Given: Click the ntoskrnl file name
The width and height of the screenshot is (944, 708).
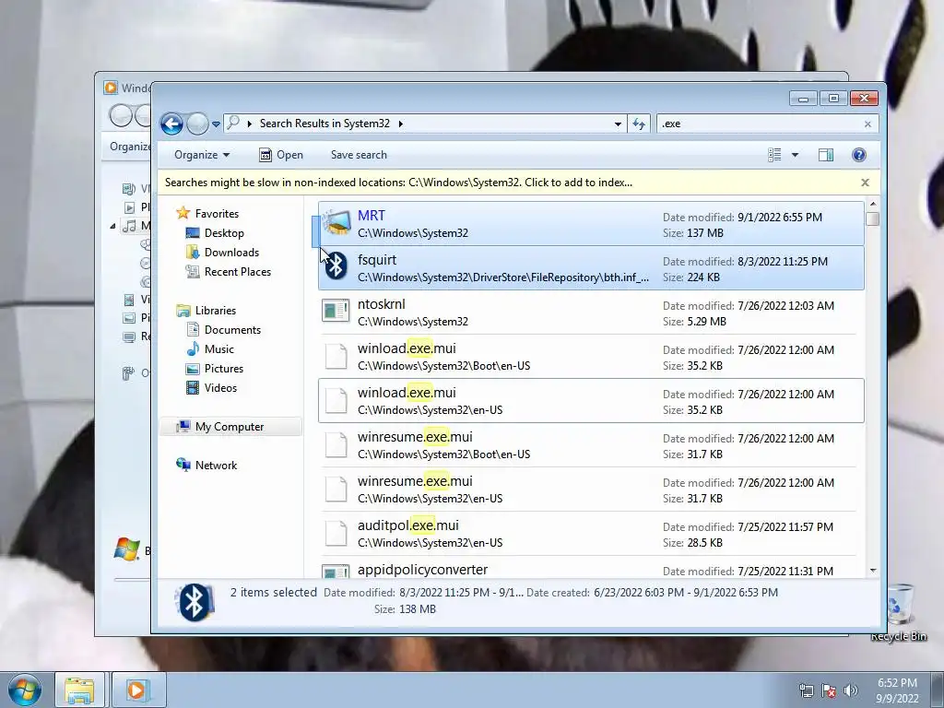Looking at the screenshot, I should coord(381,304).
